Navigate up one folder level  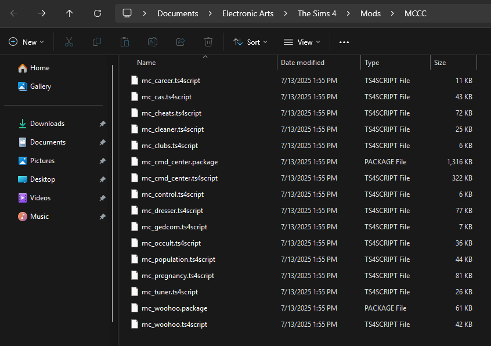tap(70, 12)
